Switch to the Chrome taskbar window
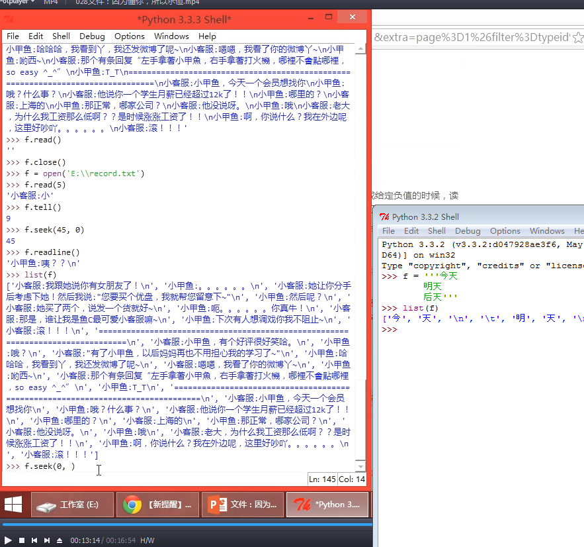584x547 pixels. pos(157,505)
